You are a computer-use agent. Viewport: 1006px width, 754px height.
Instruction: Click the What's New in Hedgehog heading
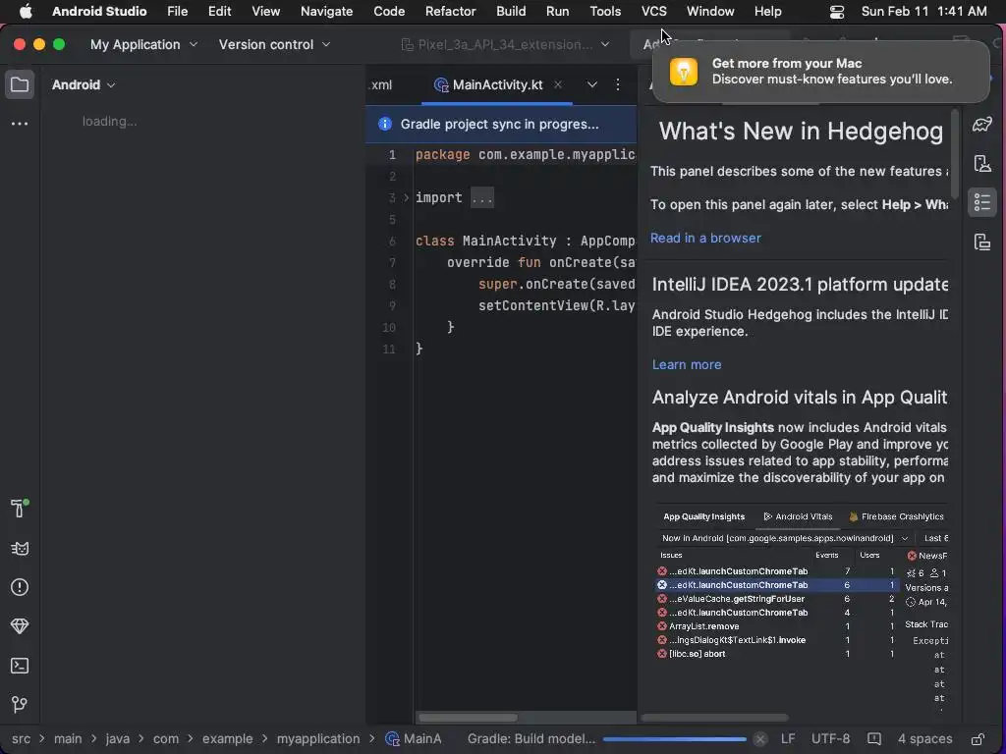801,131
